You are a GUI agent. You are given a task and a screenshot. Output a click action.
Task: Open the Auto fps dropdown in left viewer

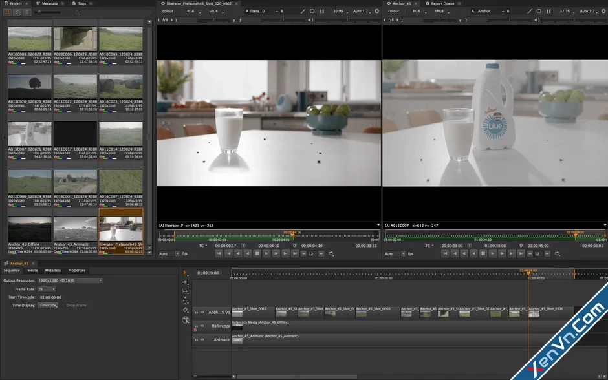coord(169,254)
